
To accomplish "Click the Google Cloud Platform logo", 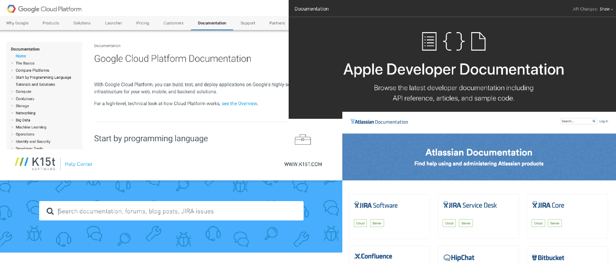I will (44, 9).
